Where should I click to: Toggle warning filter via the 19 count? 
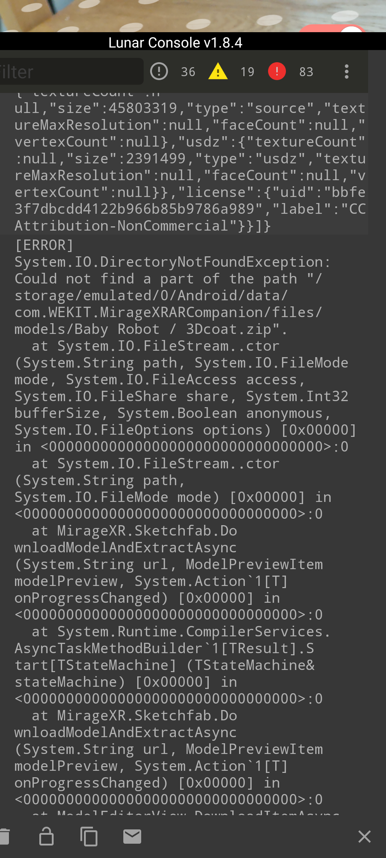(247, 72)
